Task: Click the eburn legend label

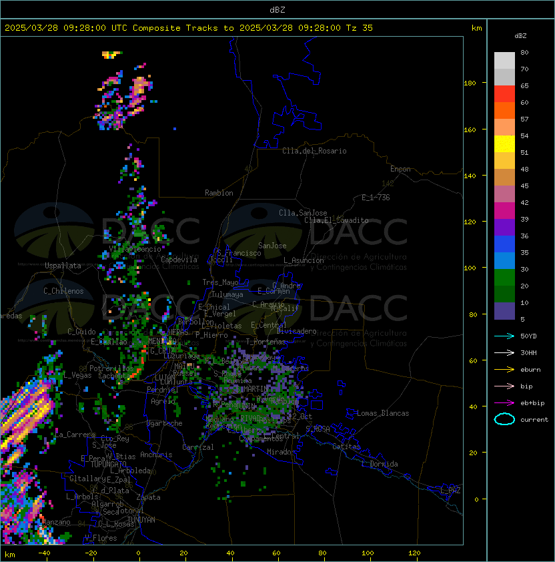Action: point(530,370)
